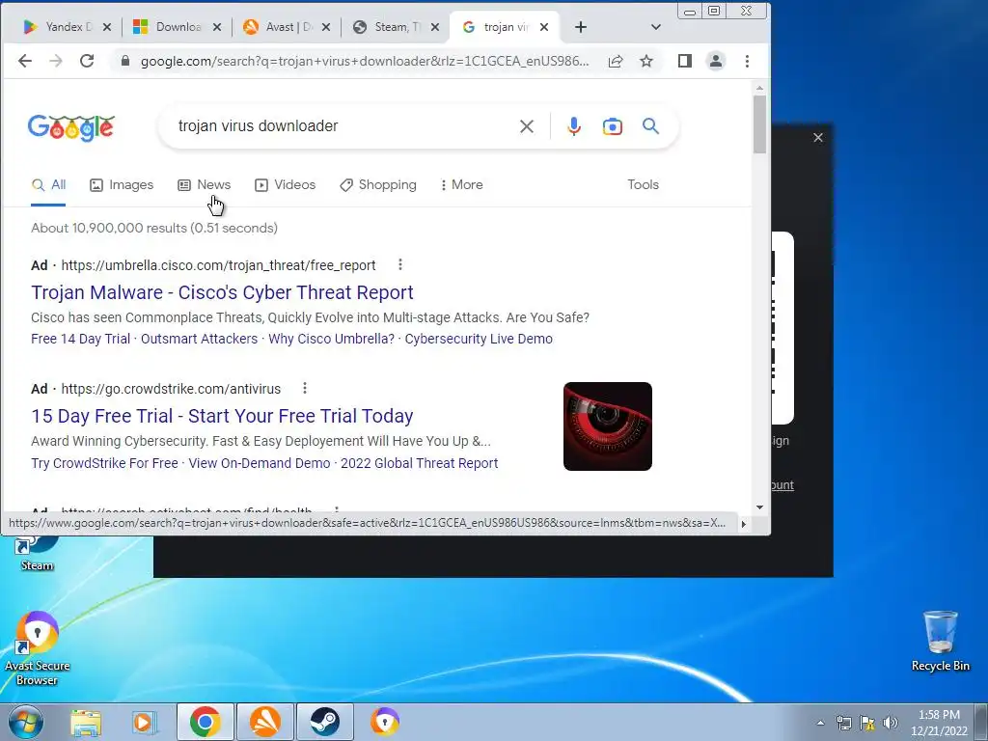Open the Cybersecurity Live Demo sitelink
The width and height of the screenshot is (988, 741).
click(479, 339)
